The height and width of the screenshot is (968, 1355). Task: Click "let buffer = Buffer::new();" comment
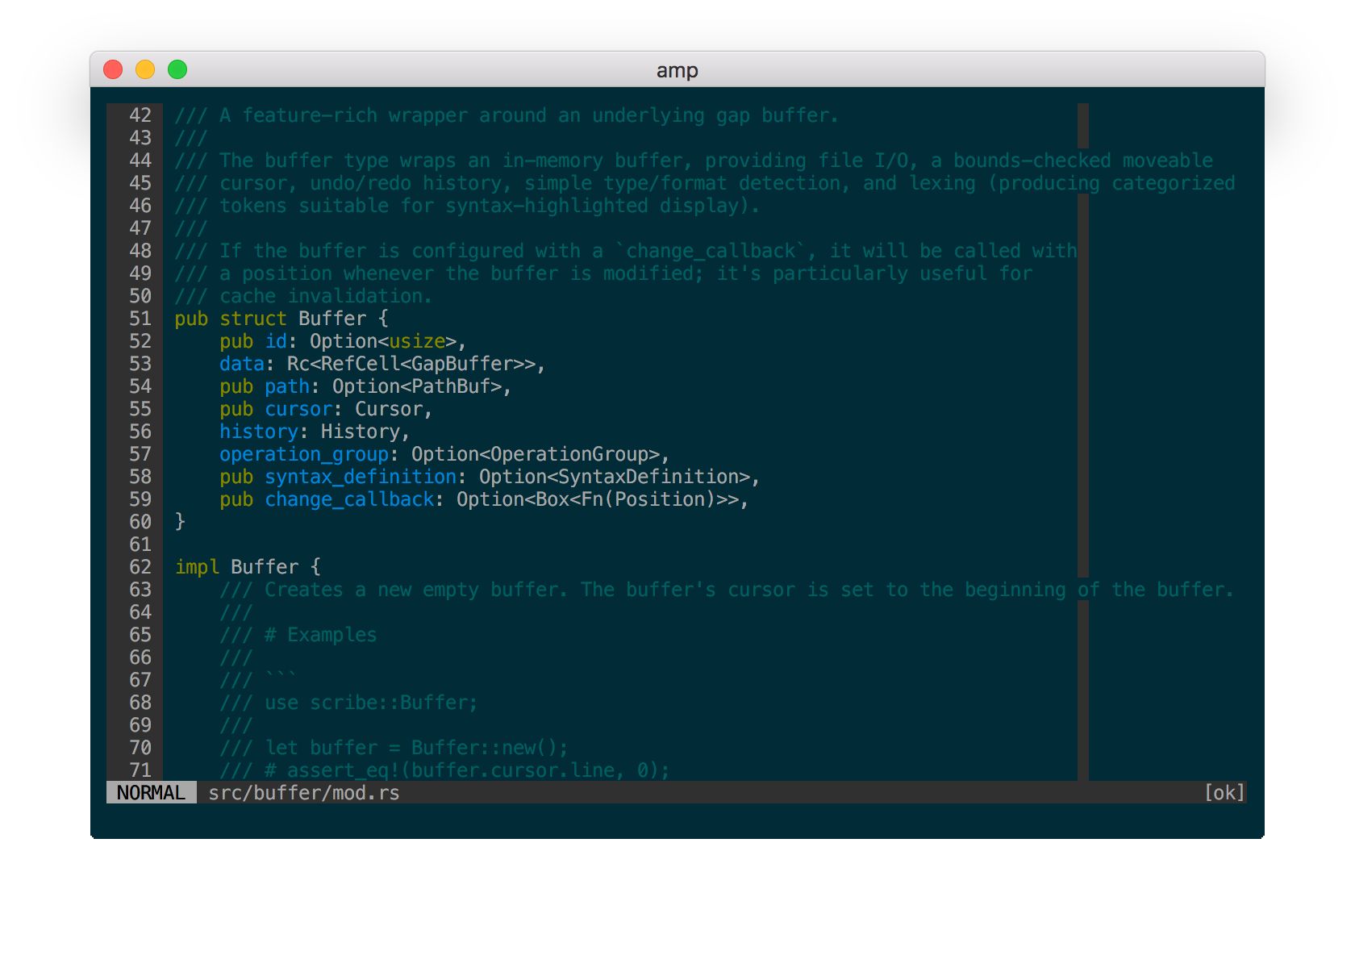click(x=417, y=748)
